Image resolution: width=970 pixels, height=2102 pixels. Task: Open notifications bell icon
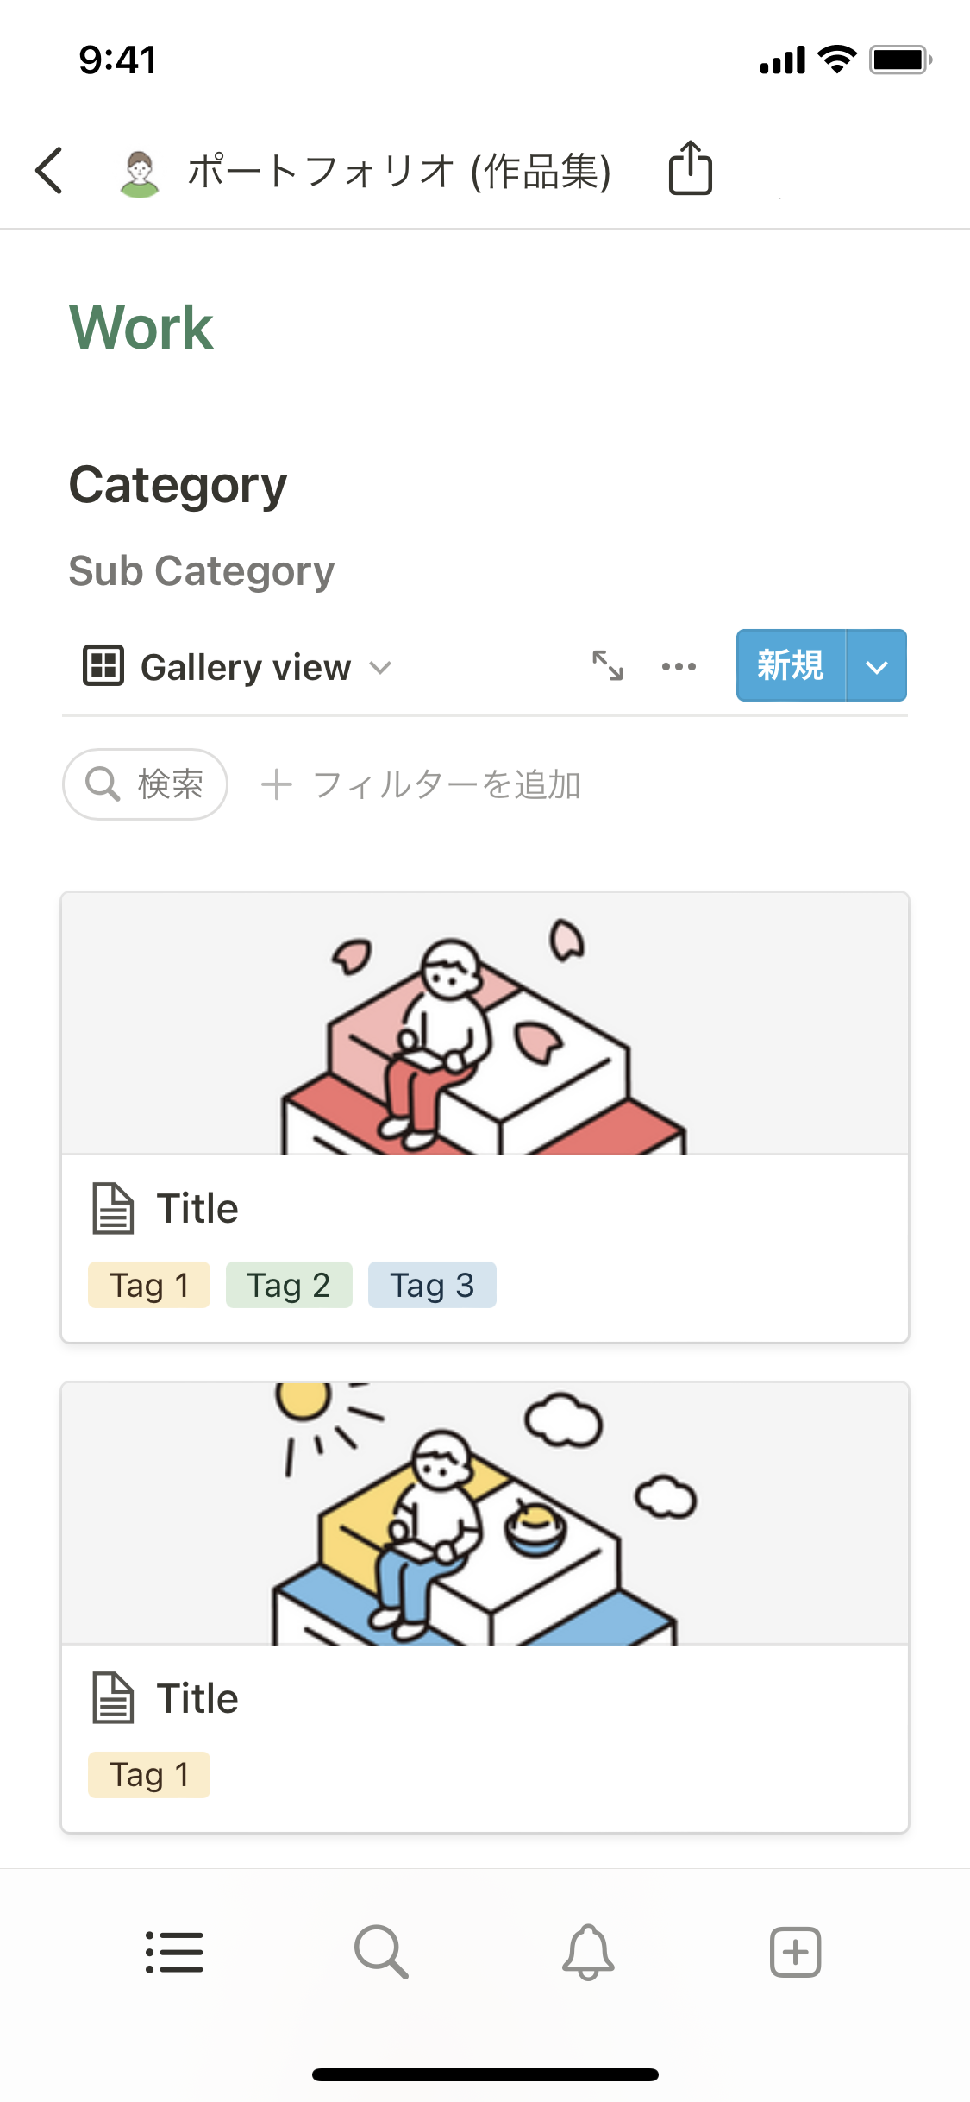click(x=588, y=1952)
